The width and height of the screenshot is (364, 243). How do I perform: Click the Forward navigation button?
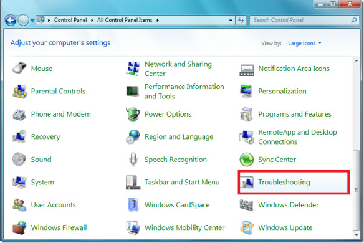tap(24, 20)
